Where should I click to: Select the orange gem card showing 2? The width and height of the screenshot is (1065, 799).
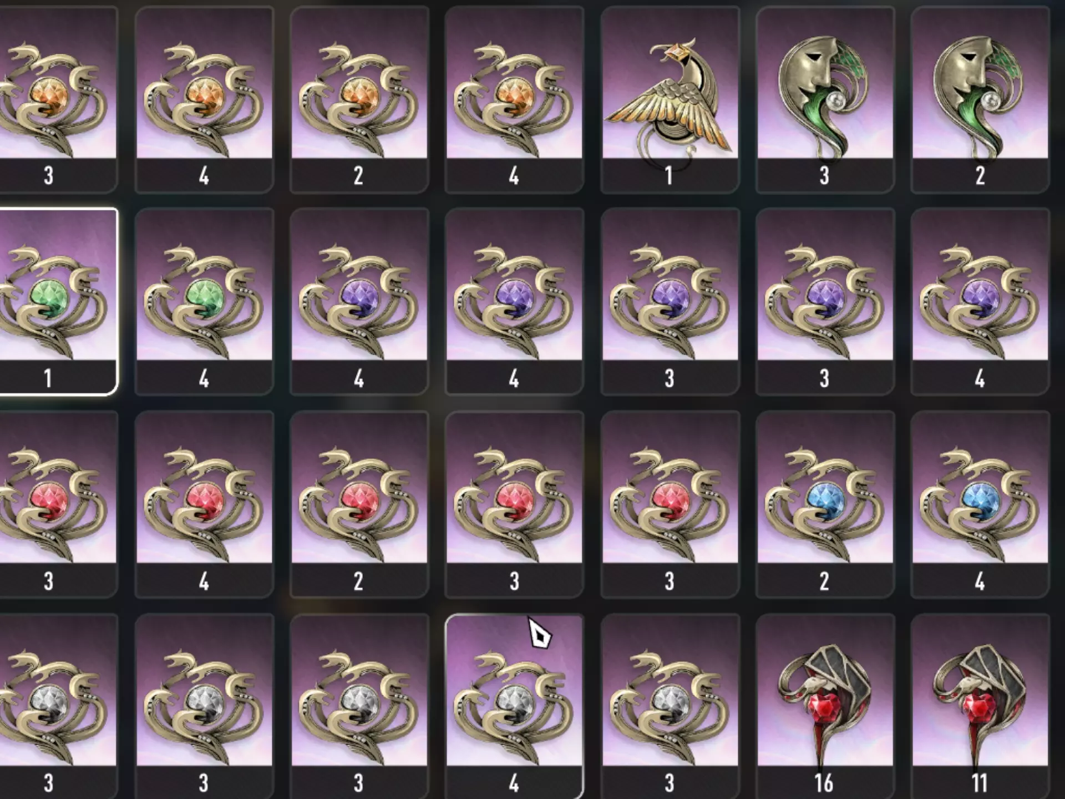point(359,100)
